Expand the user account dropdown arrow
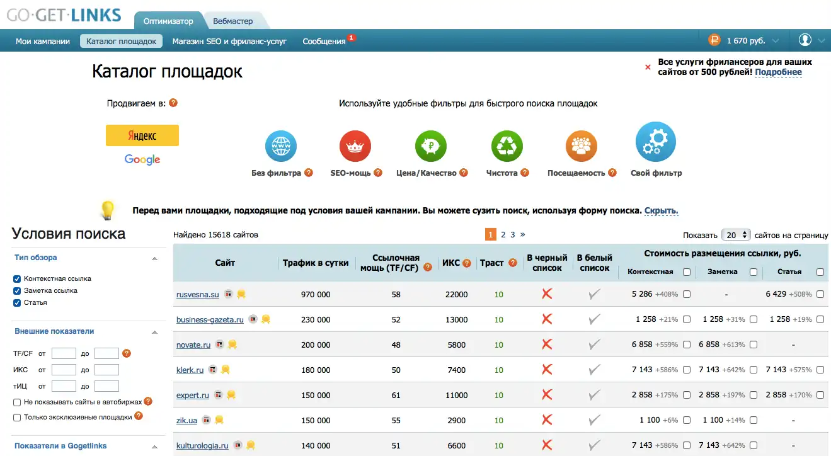This screenshot has height=456, width=831. [x=821, y=41]
